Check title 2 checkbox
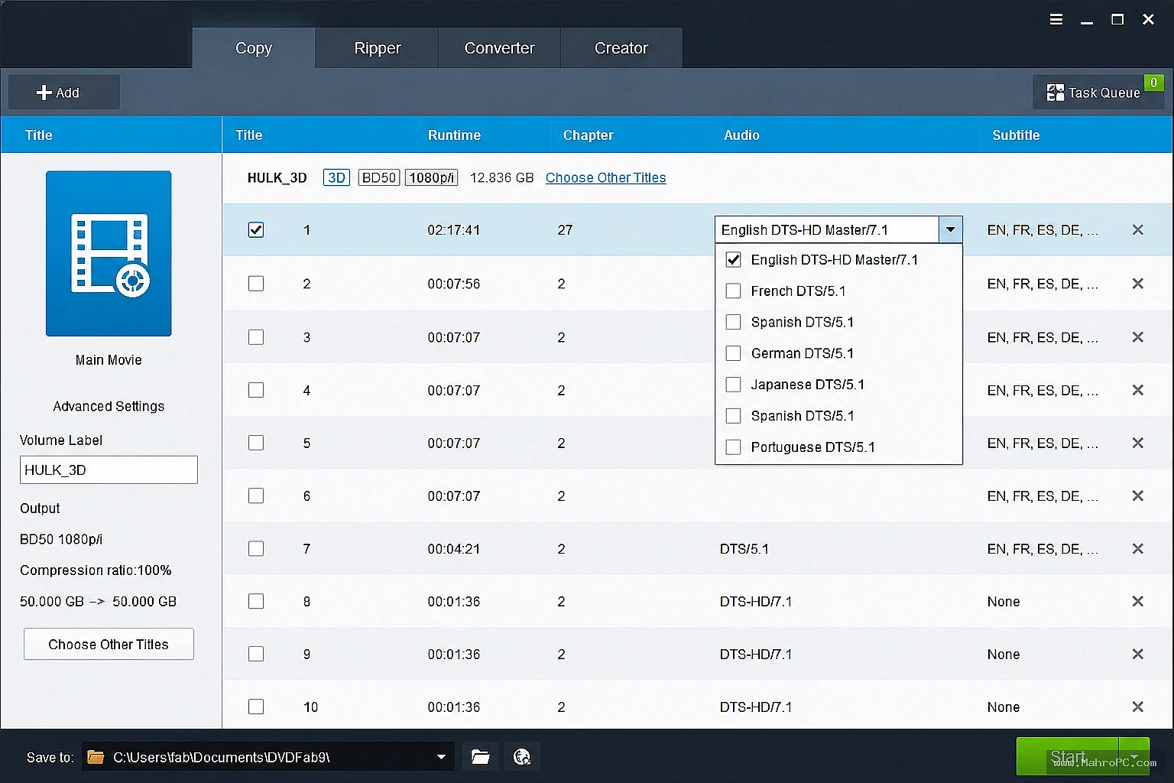Image resolution: width=1174 pixels, height=783 pixels. pos(256,284)
